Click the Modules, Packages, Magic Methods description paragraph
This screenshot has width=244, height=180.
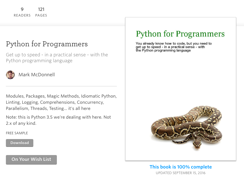click(61, 102)
